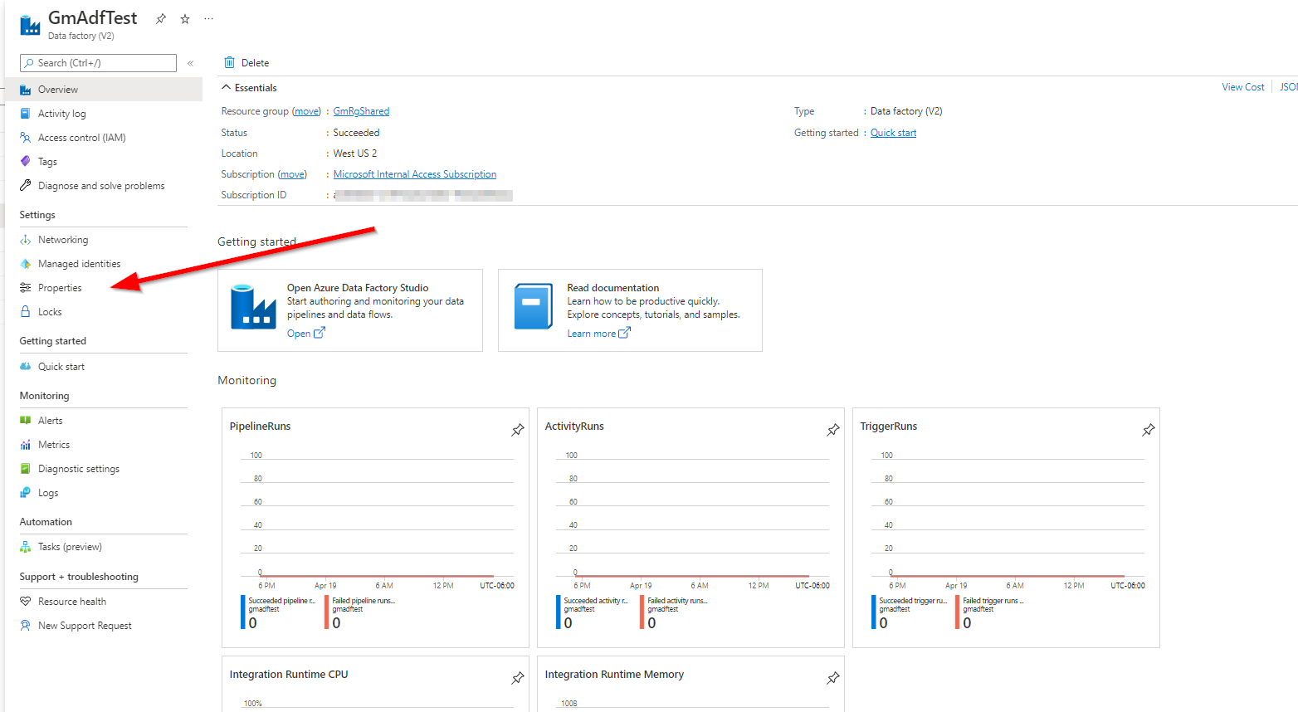The width and height of the screenshot is (1298, 712).
Task: Pin the ActivityRuns chart
Action: coord(832,430)
